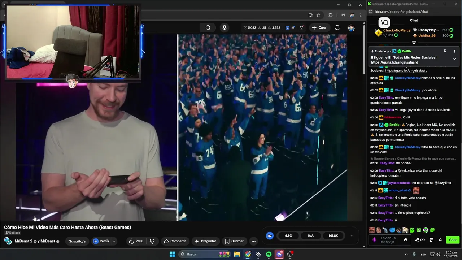
Task: Click chat message 'sin infancia'
Action: (x=402, y=205)
